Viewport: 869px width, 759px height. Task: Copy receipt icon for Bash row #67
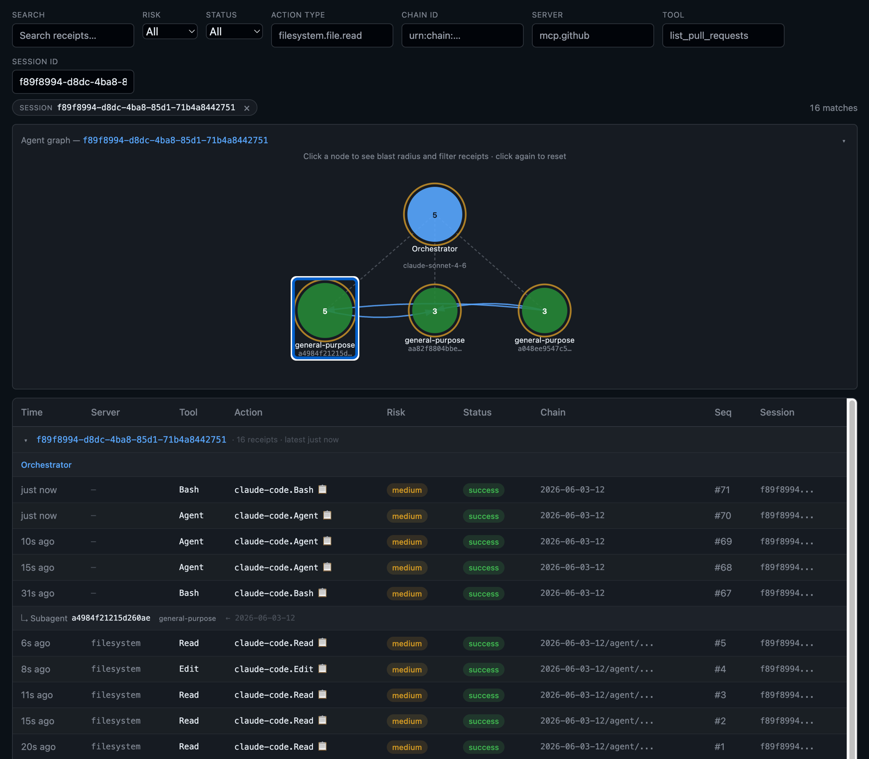tap(322, 593)
